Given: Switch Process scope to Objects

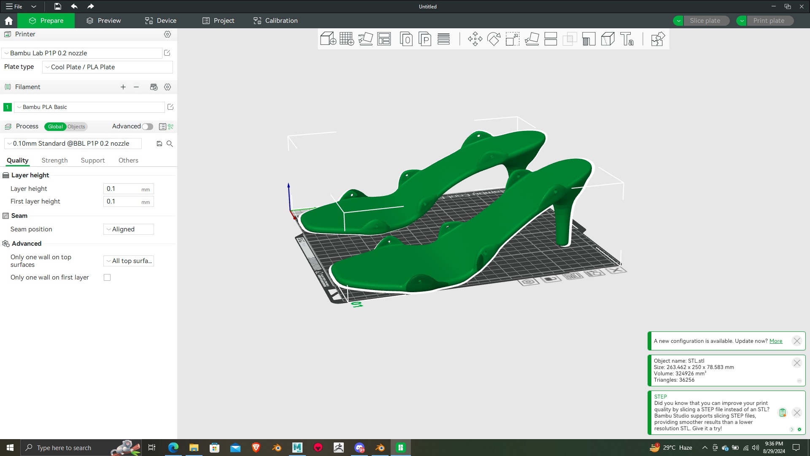Looking at the screenshot, I should [76, 127].
